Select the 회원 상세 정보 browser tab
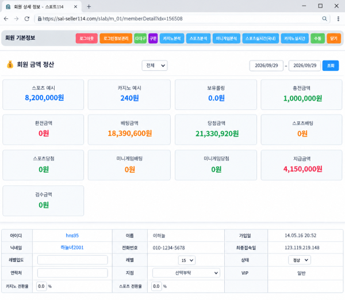 pos(42,6)
